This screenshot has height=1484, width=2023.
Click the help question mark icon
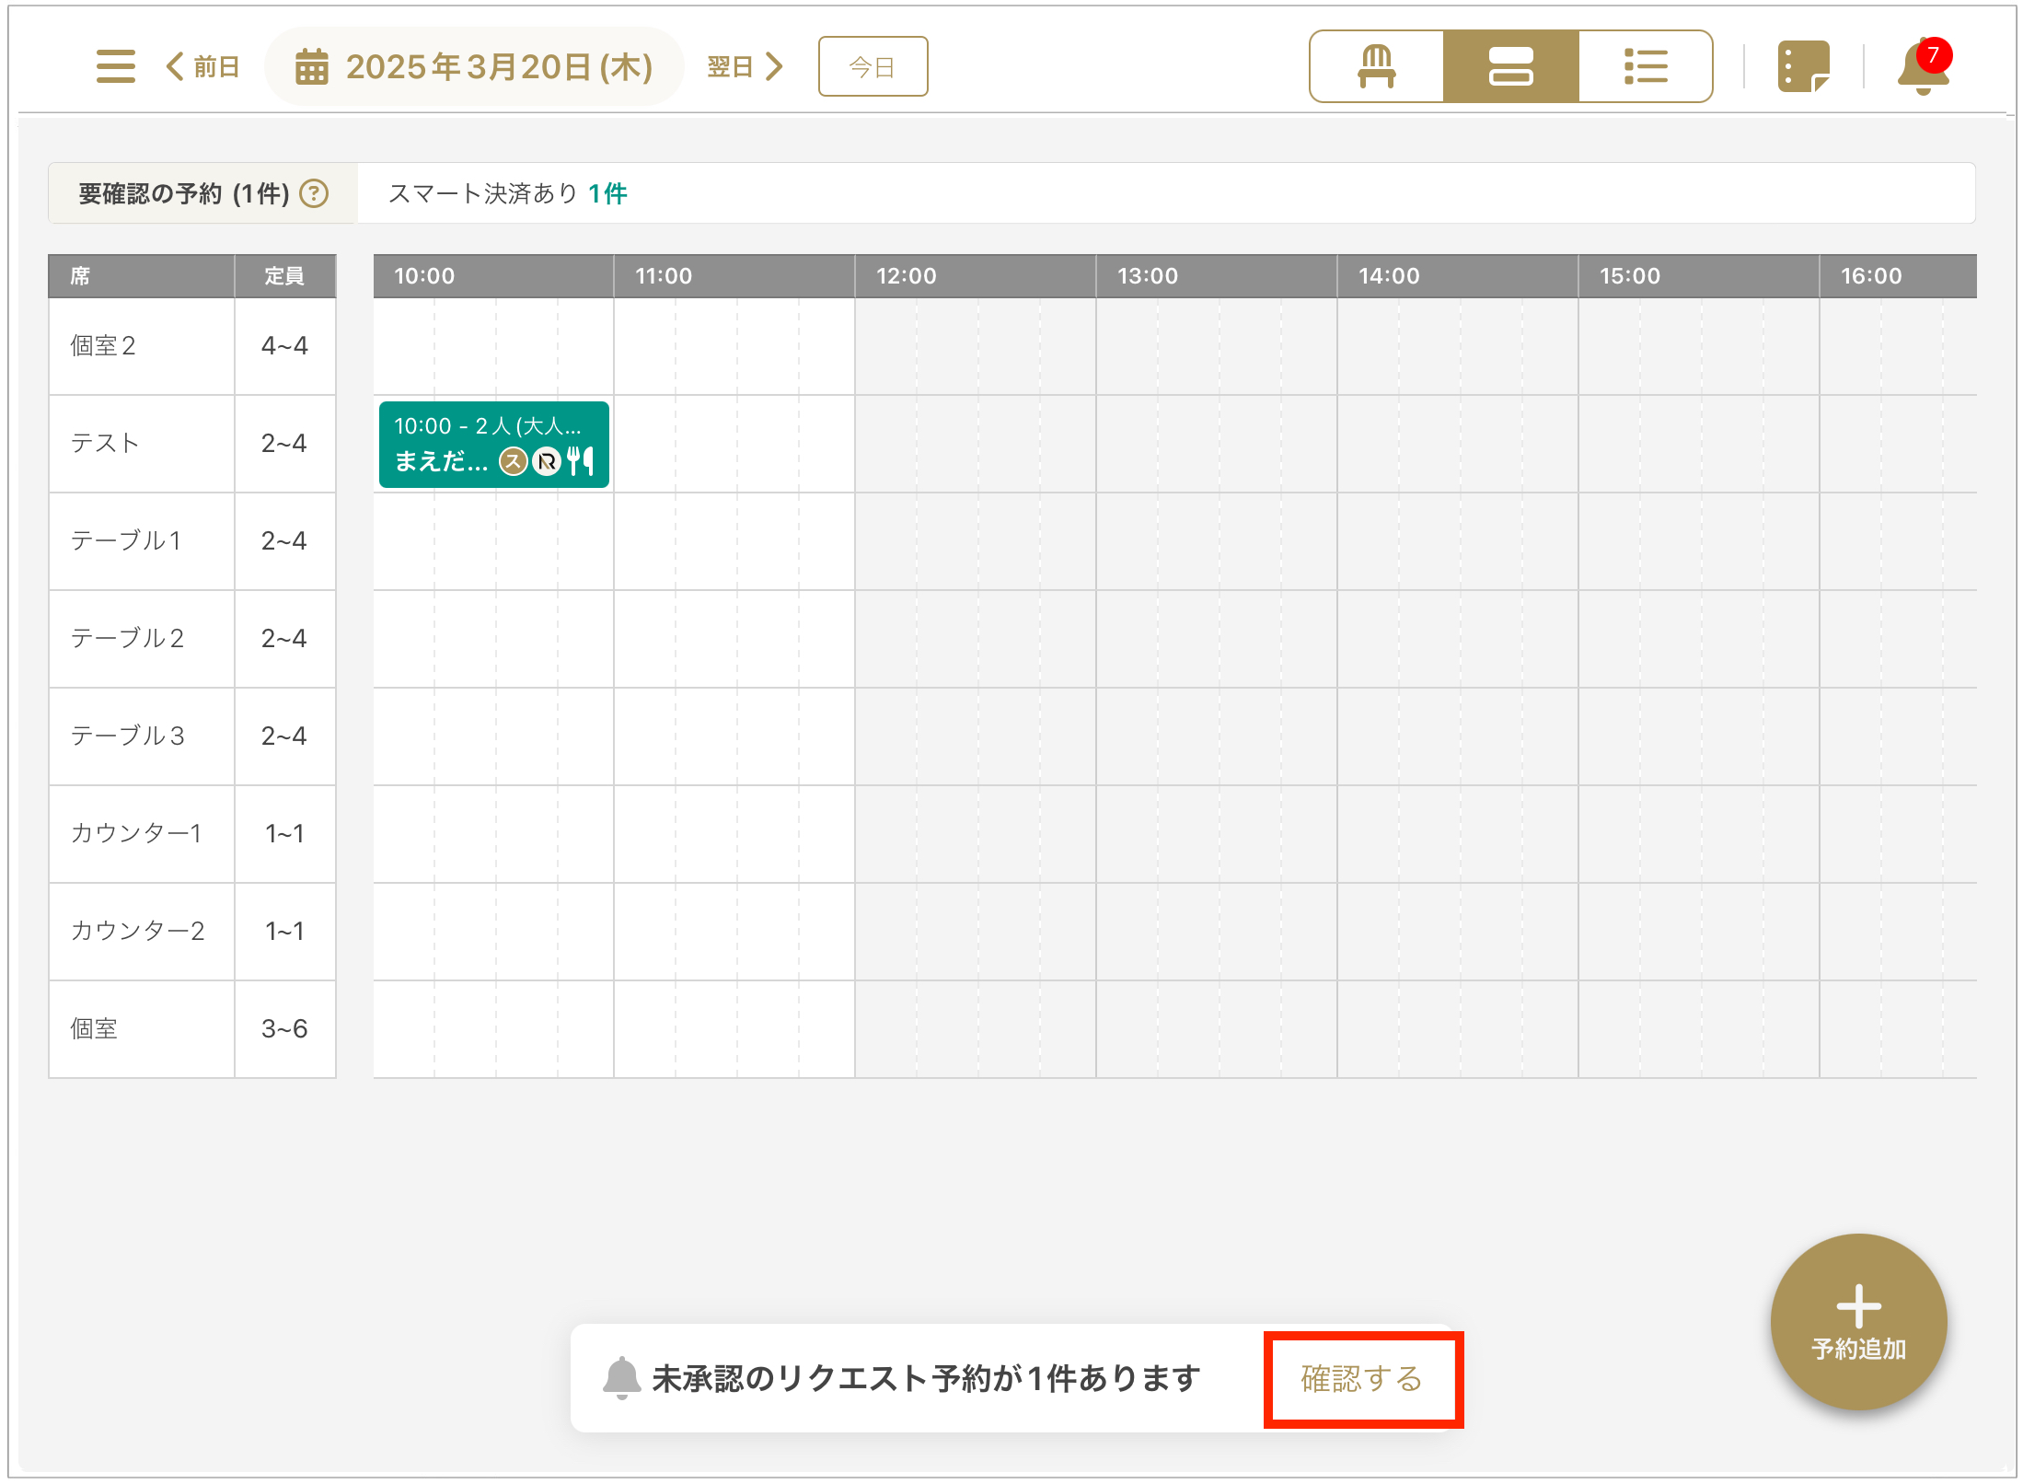pos(315,193)
